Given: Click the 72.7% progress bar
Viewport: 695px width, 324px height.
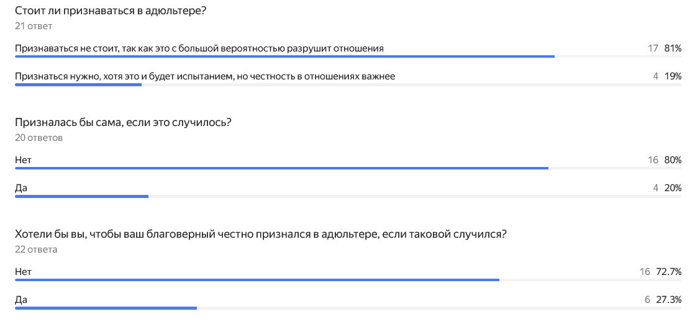Looking at the screenshot, I should coord(257,280).
